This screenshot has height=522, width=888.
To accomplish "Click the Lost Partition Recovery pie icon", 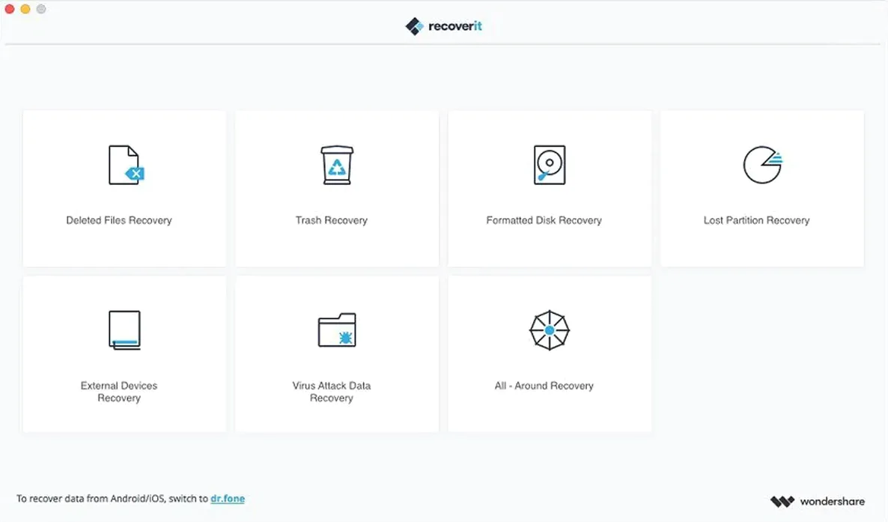I will (x=762, y=165).
